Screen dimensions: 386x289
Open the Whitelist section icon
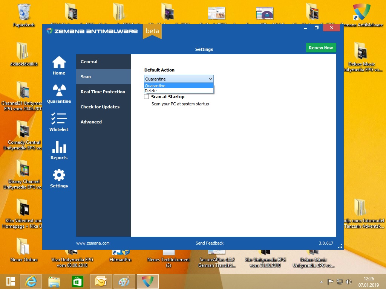pos(59,122)
